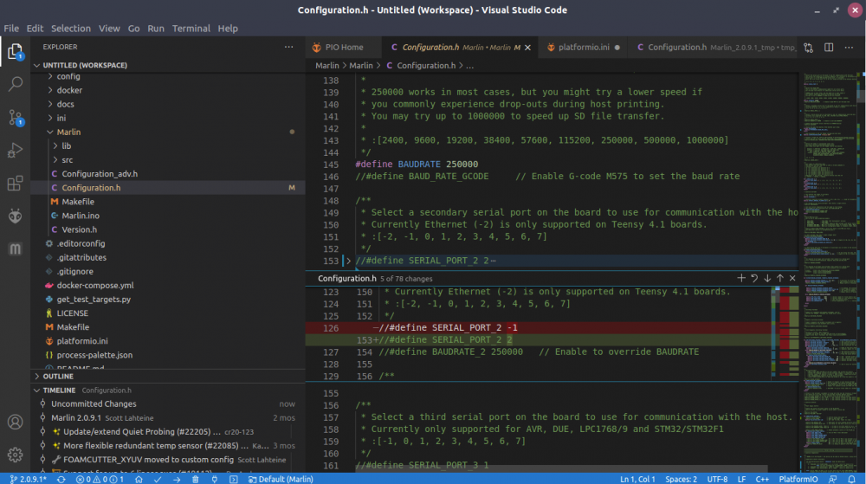Go to line via Ln 1, Col 1
The image size is (866, 484).
click(637, 479)
